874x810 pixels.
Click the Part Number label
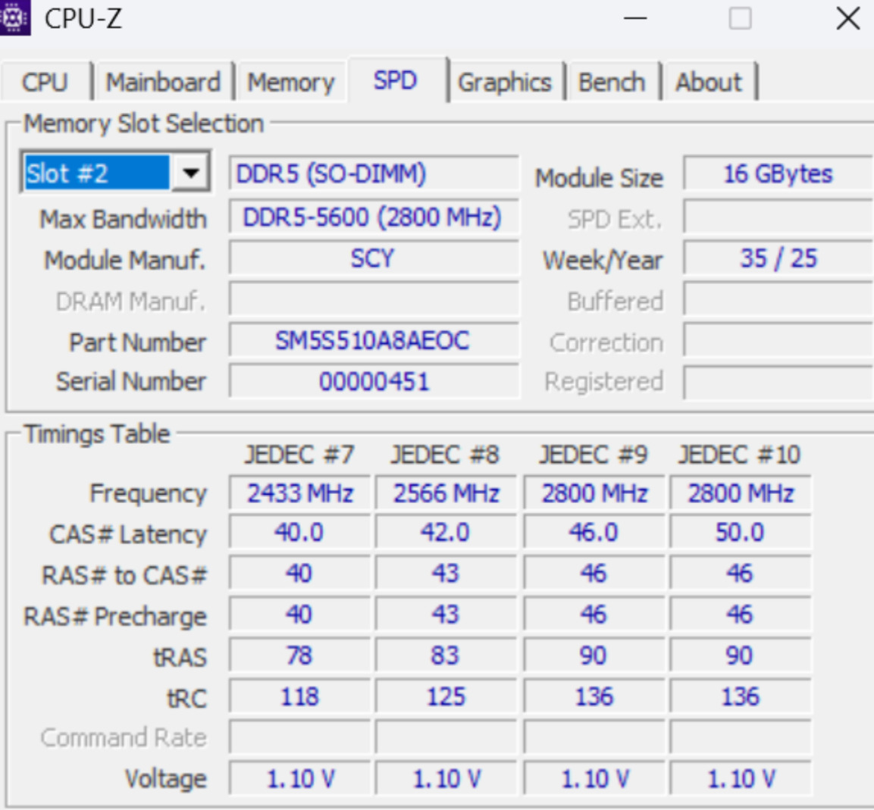coord(138,342)
